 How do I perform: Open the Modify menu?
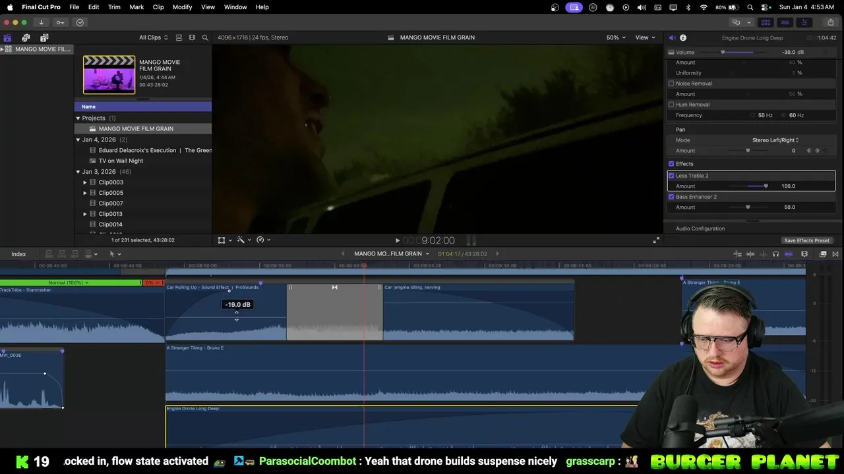(182, 7)
